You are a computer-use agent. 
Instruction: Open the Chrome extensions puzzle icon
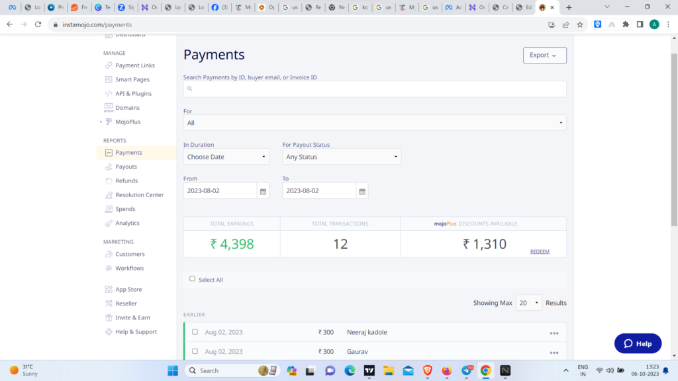tap(626, 24)
